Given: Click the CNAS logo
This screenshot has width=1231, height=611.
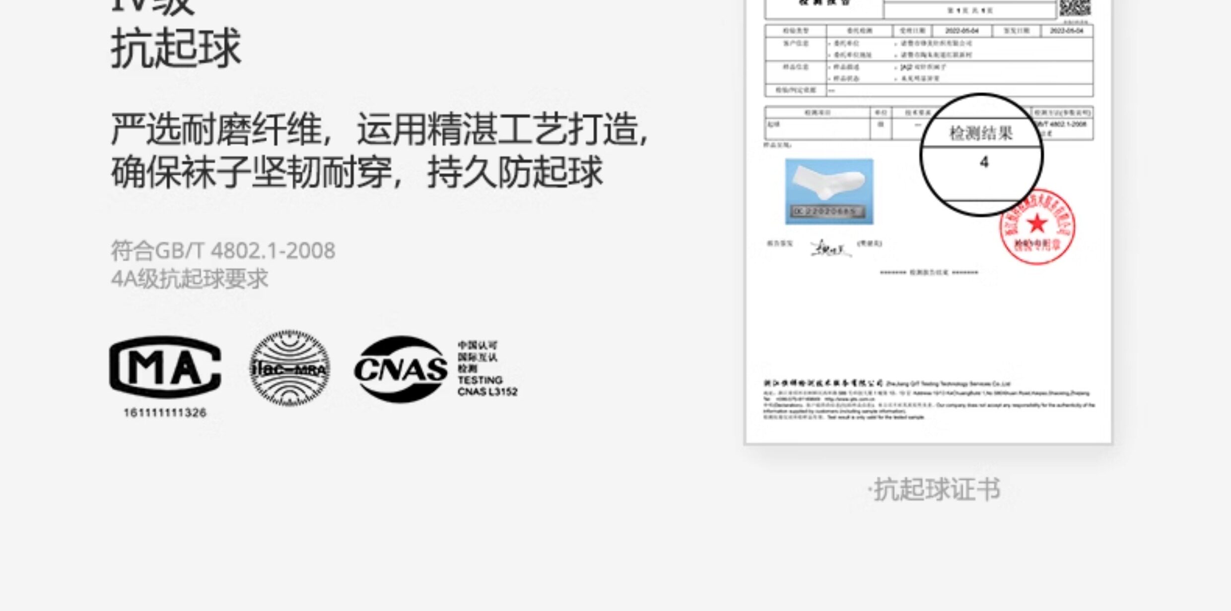Looking at the screenshot, I should (x=401, y=369).
